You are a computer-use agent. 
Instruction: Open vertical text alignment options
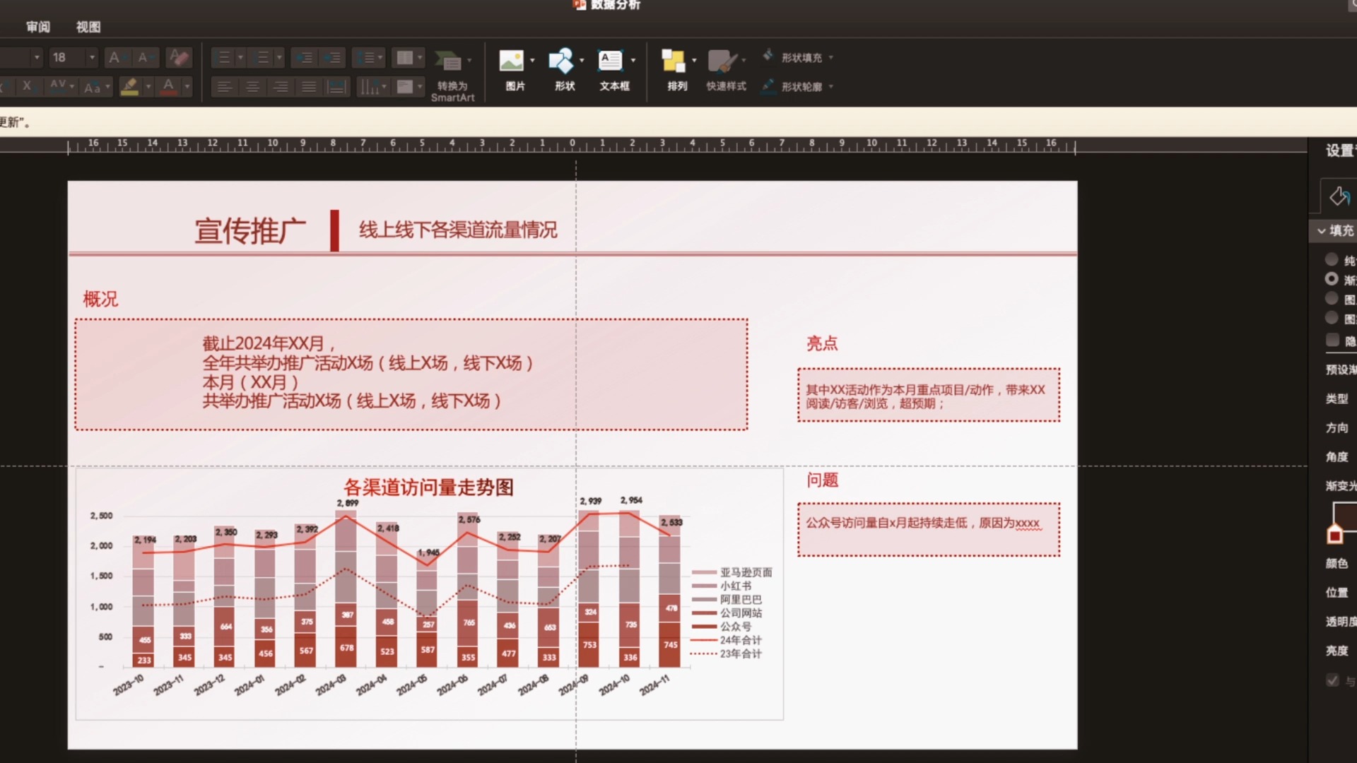click(x=409, y=87)
